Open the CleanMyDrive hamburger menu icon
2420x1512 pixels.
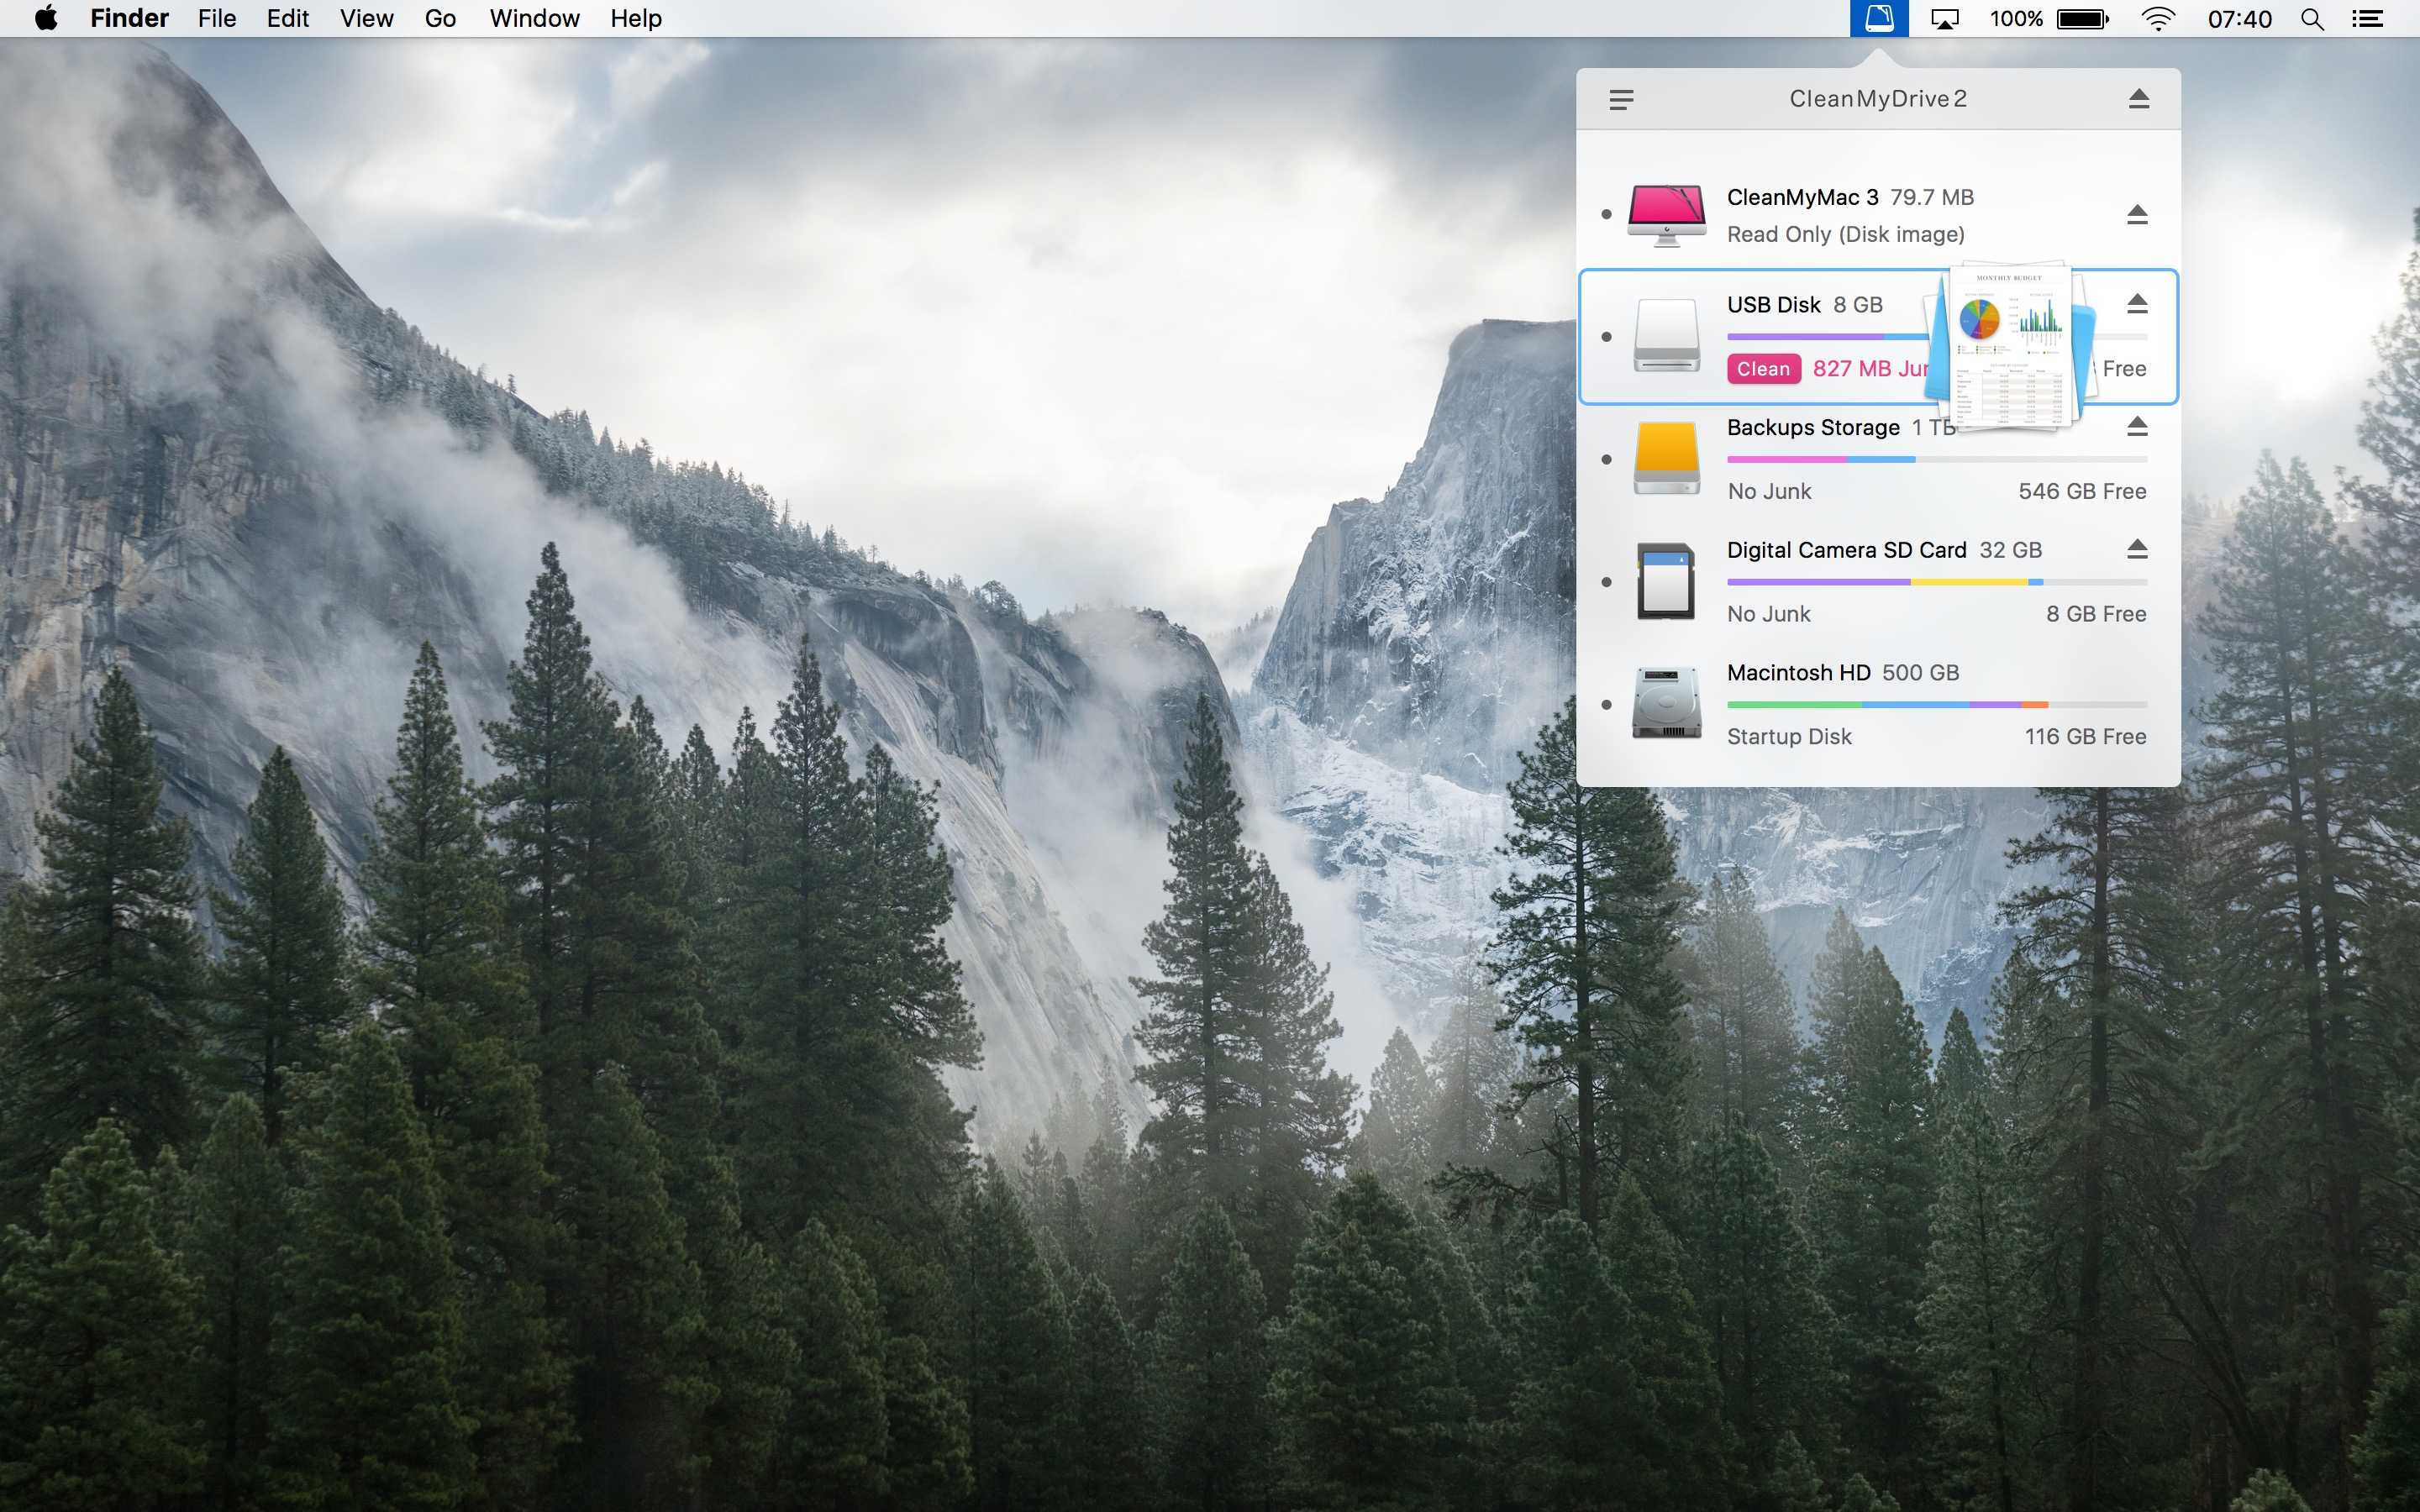tap(1621, 99)
